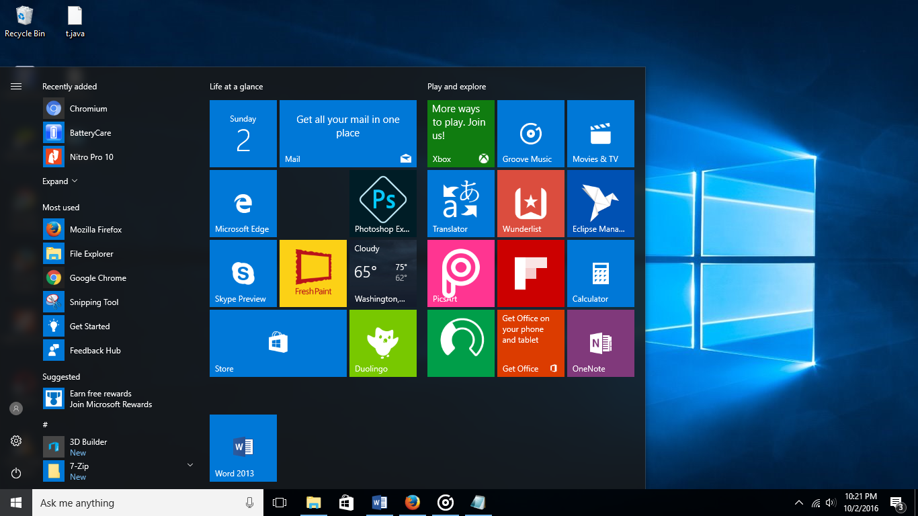918x516 pixels.
Task: Launch the Wunderlist tile
Action: pyautogui.click(x=531, y=204)
